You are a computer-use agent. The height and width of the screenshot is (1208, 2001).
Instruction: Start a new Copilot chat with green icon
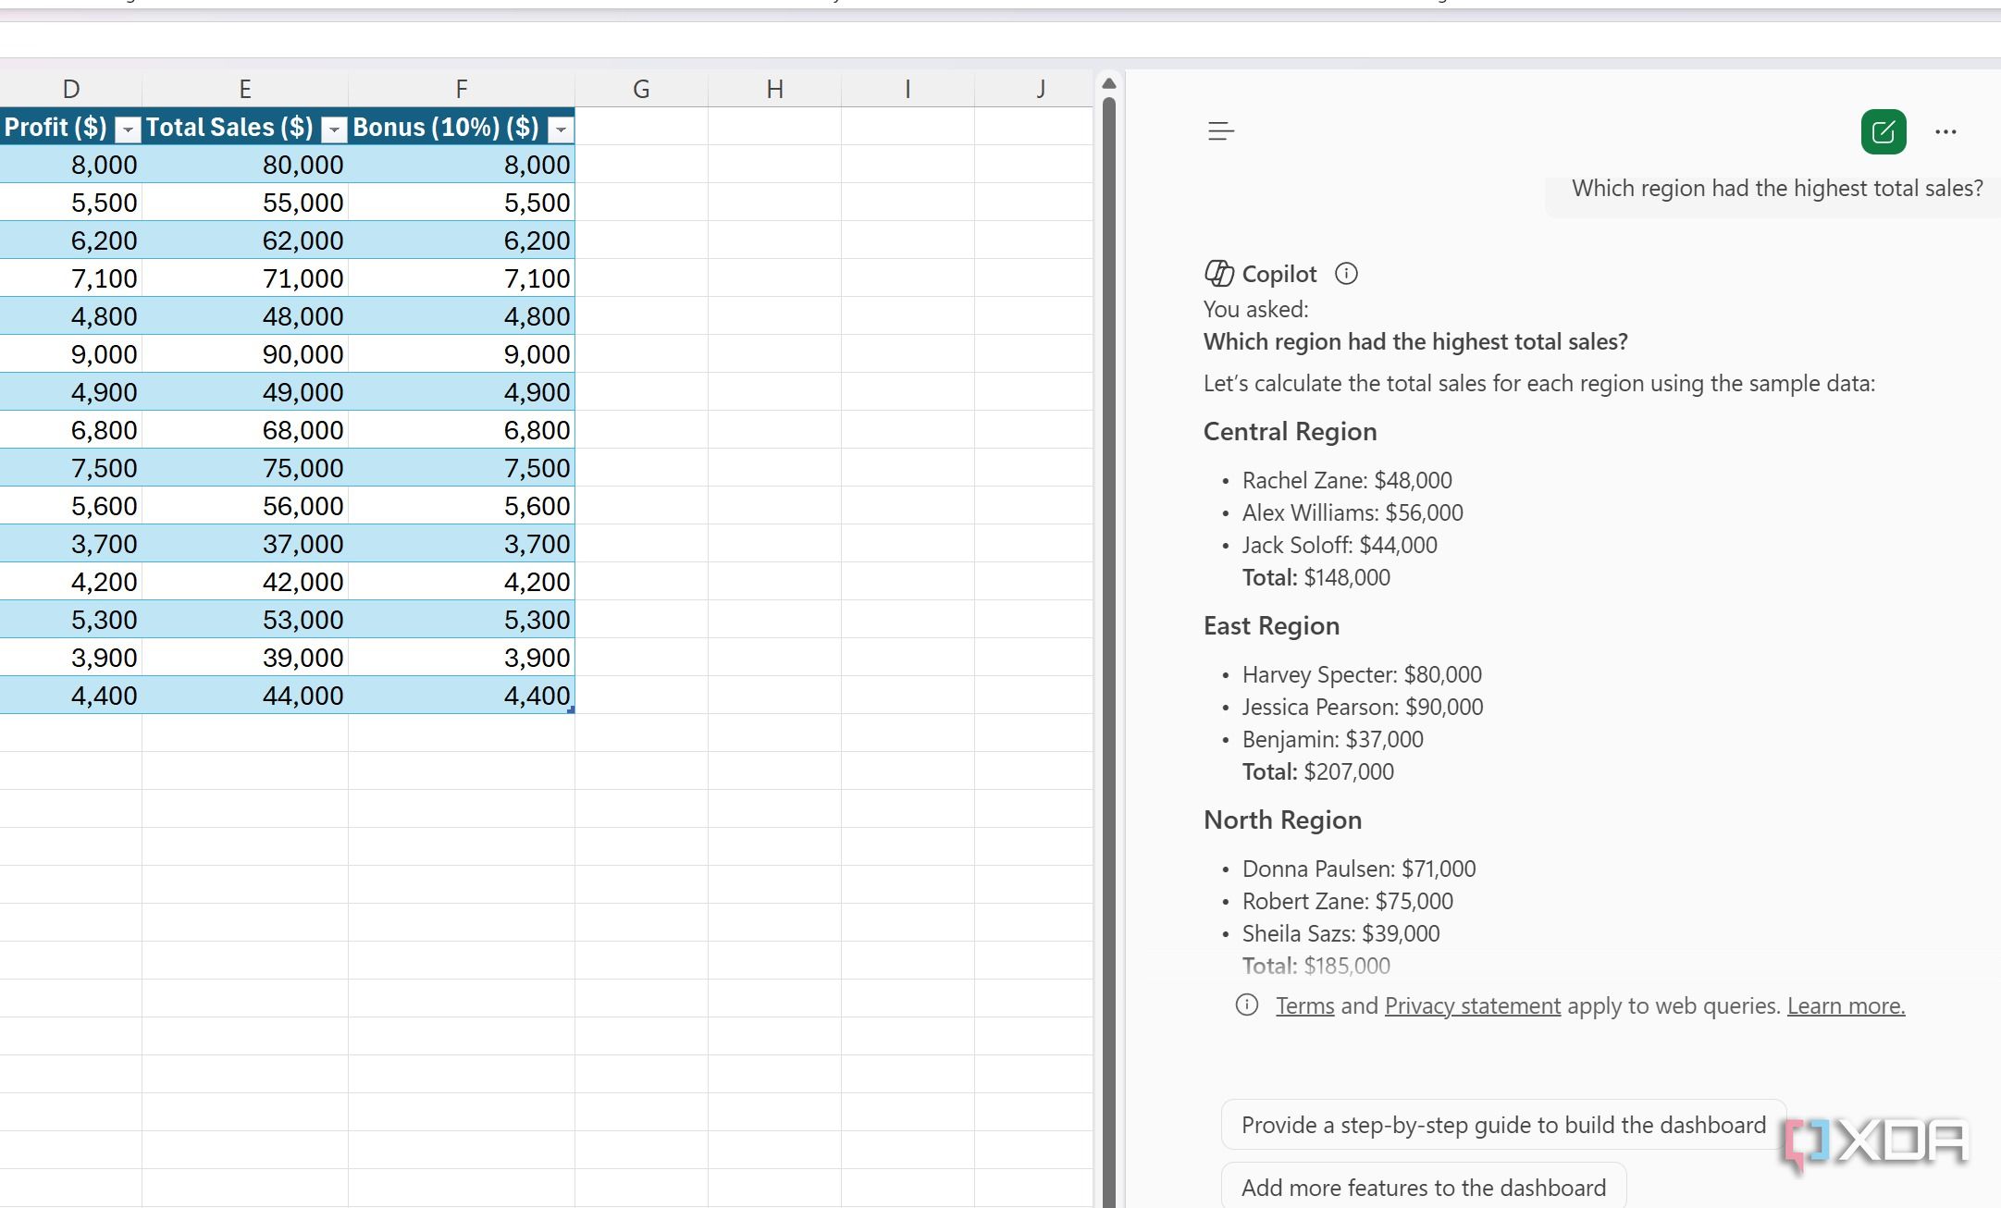(x=1884, y=131)
